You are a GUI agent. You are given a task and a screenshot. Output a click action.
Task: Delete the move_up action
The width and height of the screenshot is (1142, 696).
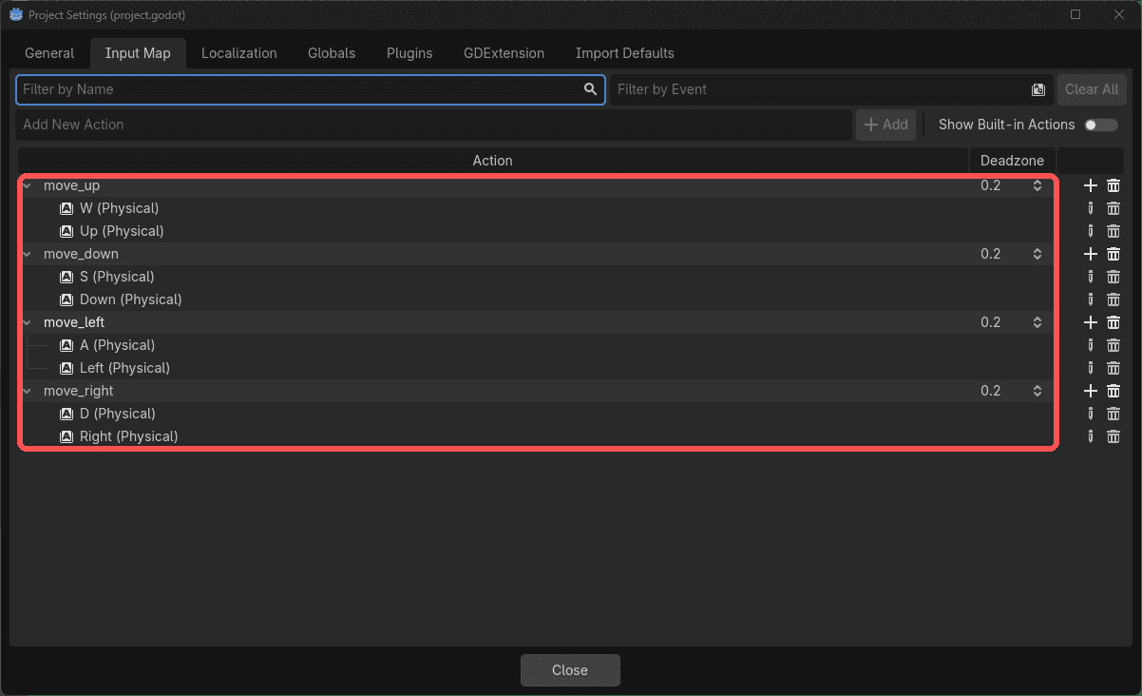click(x=1113, y=185)
